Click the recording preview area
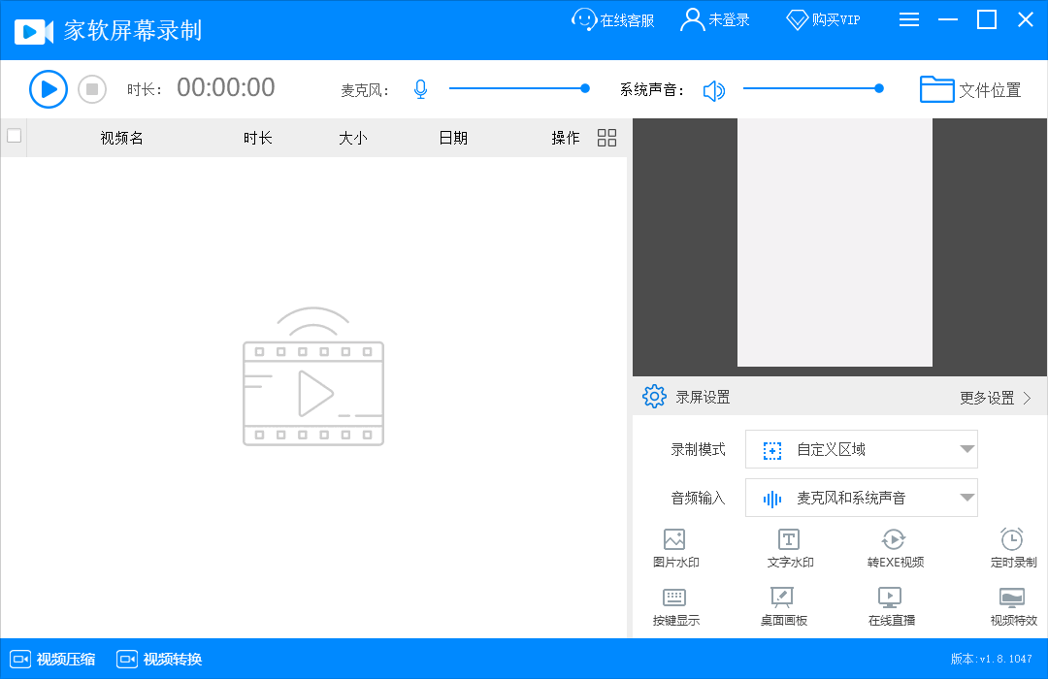The height and width of the screenshot is (679, 1048). click(839, 247)
